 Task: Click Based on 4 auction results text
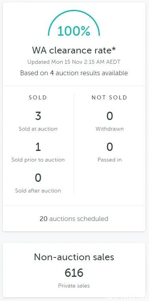74,73
